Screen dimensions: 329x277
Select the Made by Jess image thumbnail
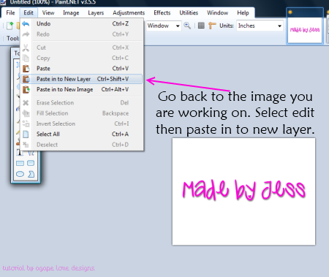[305, 30]
